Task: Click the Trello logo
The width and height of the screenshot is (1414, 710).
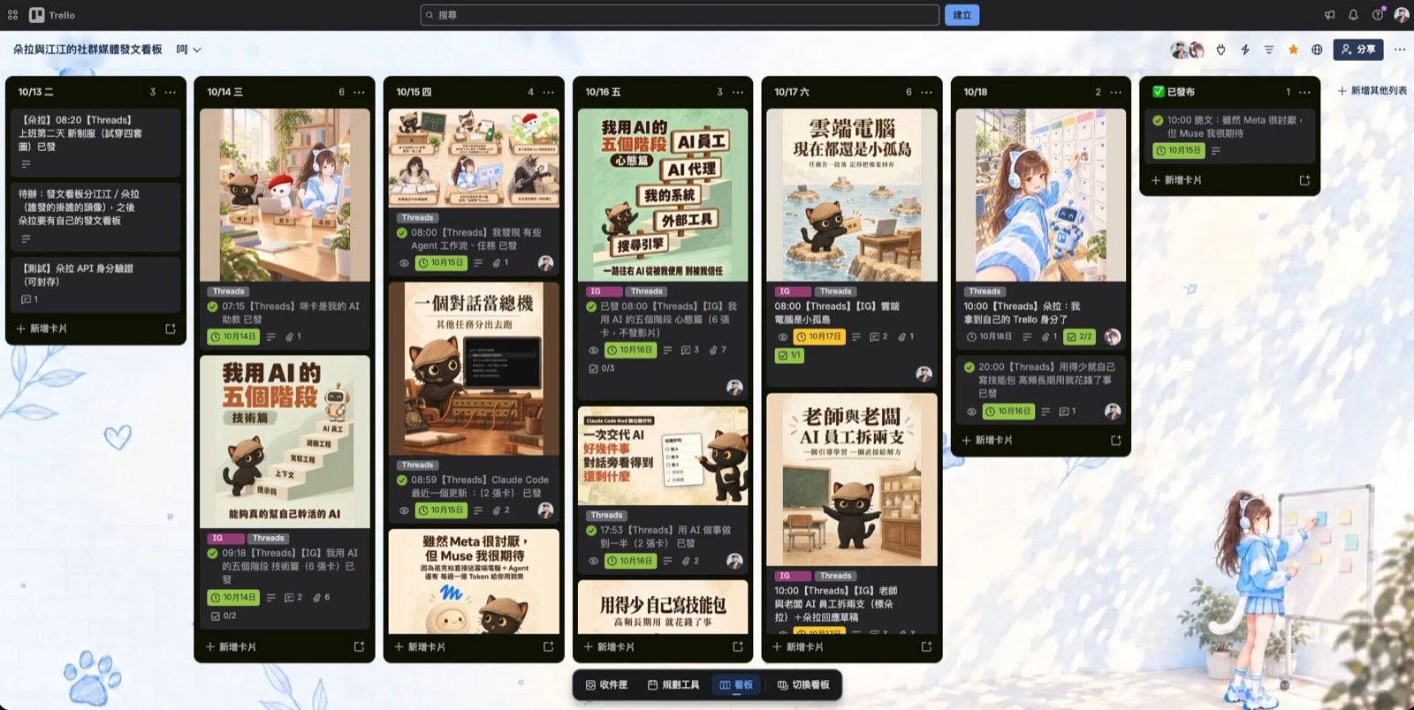Action: pos(52,15)
